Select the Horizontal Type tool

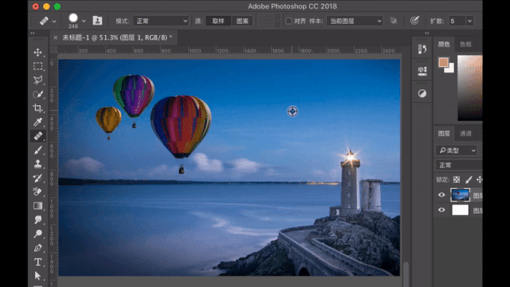coord(37,261)
